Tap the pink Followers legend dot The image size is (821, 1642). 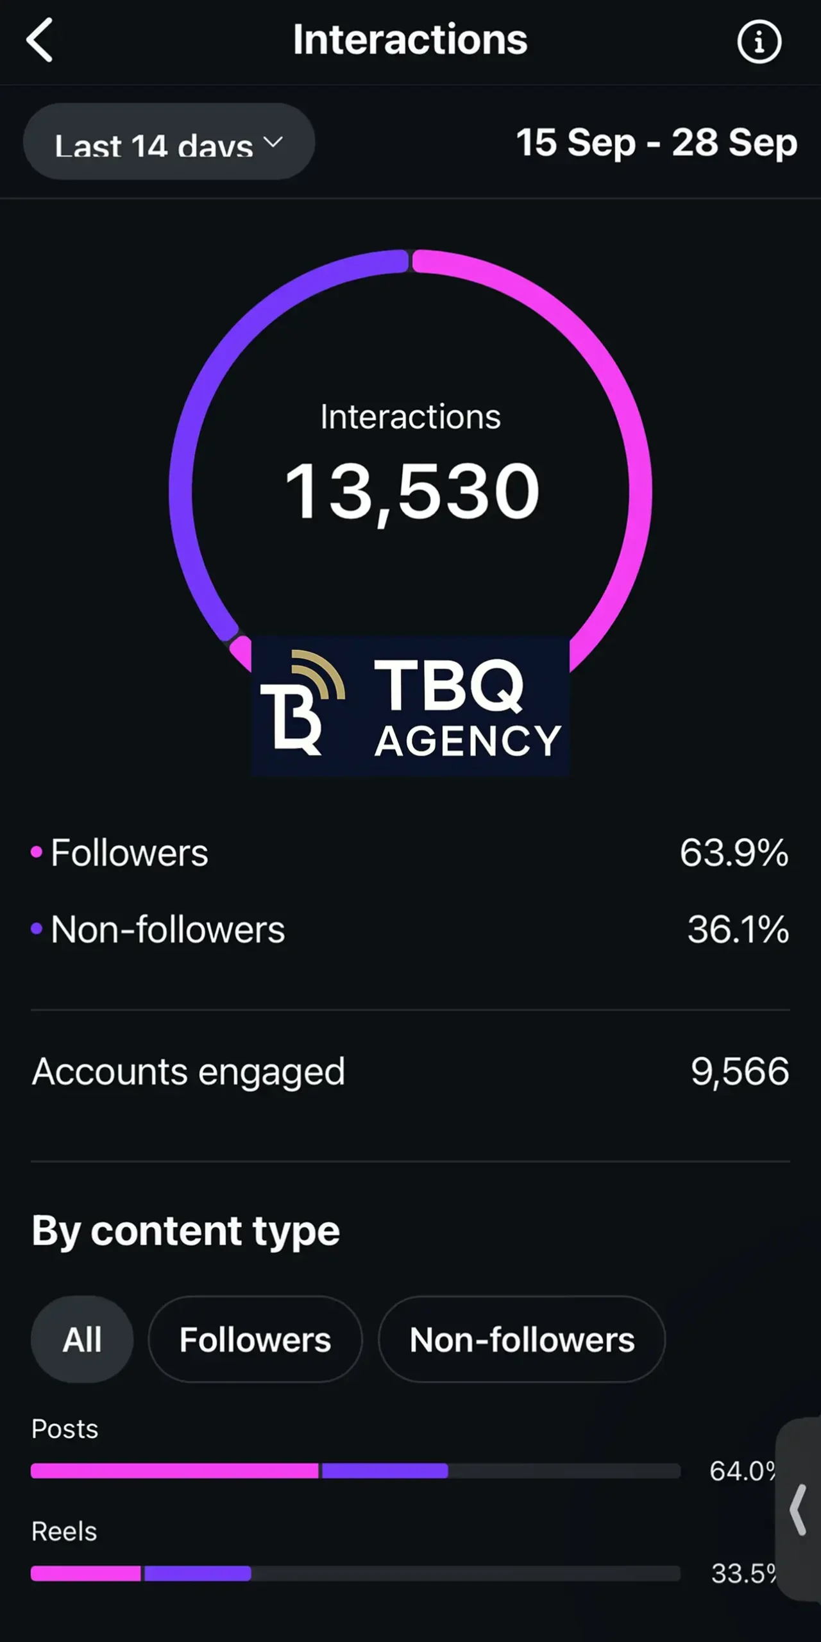[37, 852]
